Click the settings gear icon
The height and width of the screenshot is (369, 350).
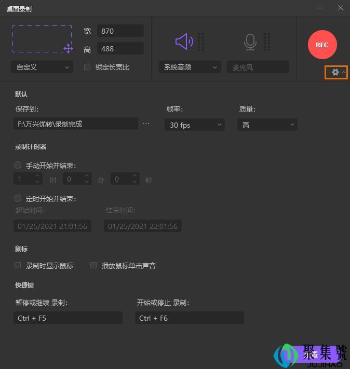[x=335, y=72]
